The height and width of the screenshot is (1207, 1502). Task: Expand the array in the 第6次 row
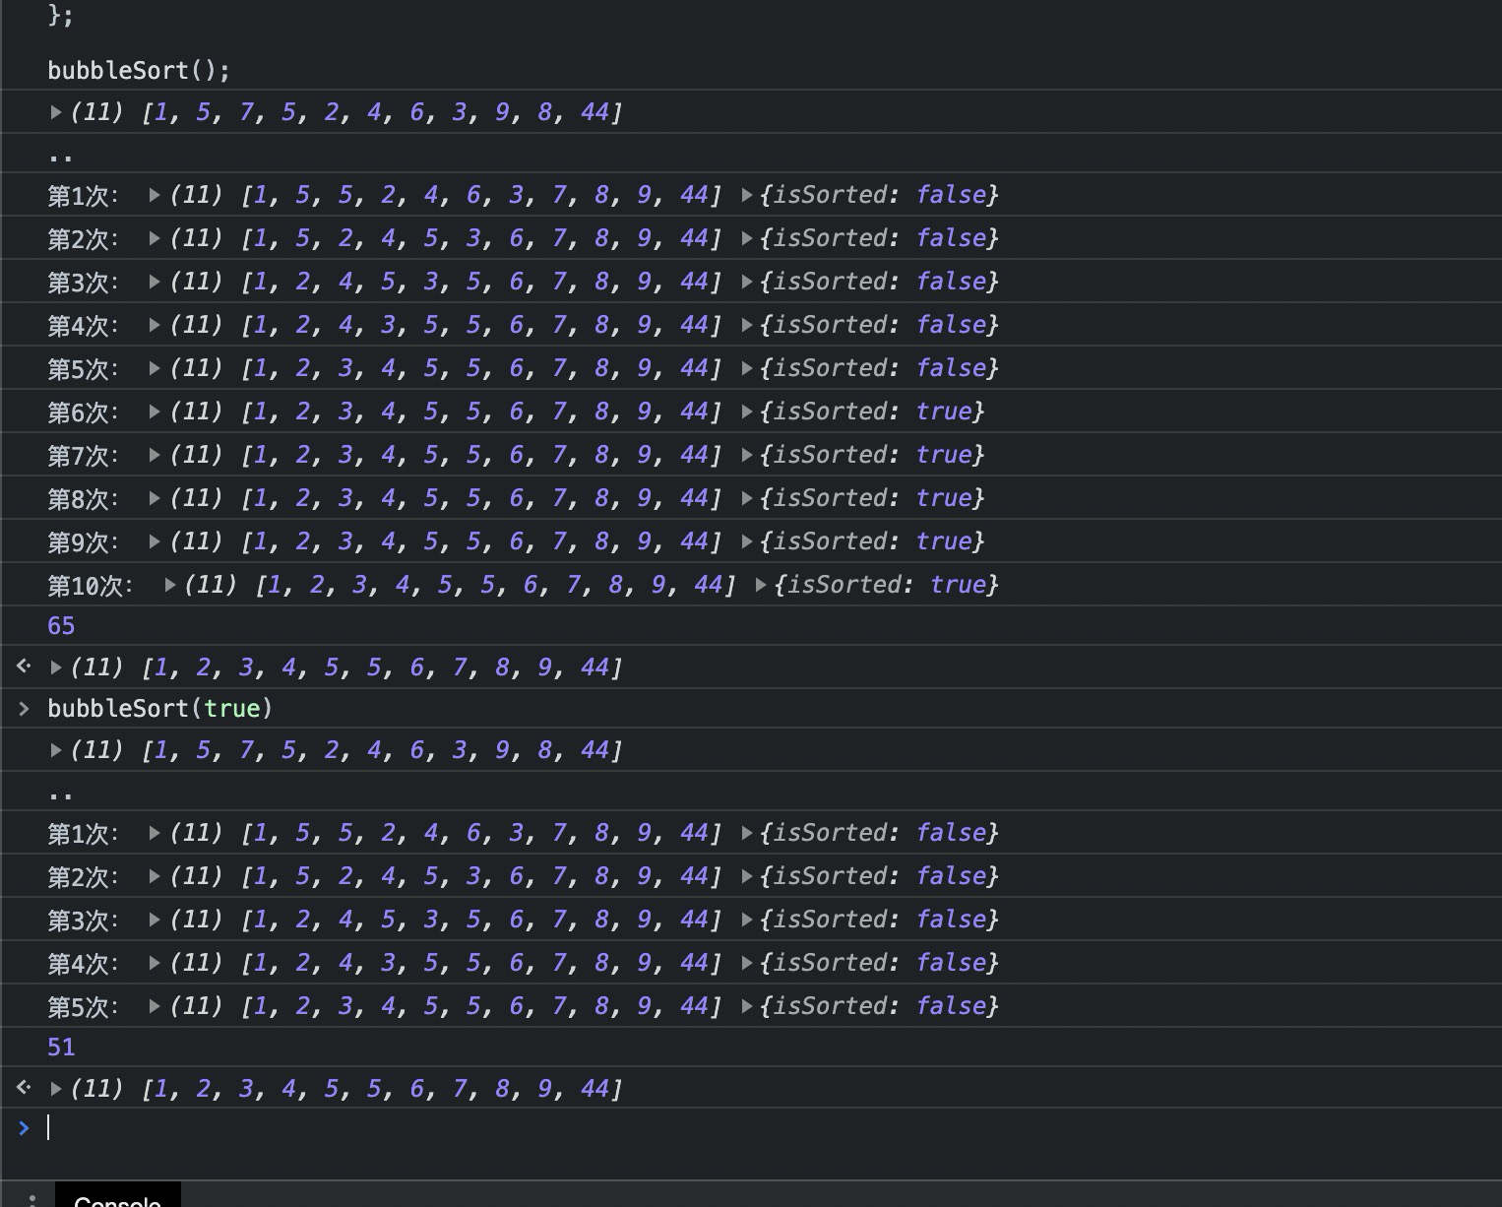pyautogui.click(x=155, y=412)
